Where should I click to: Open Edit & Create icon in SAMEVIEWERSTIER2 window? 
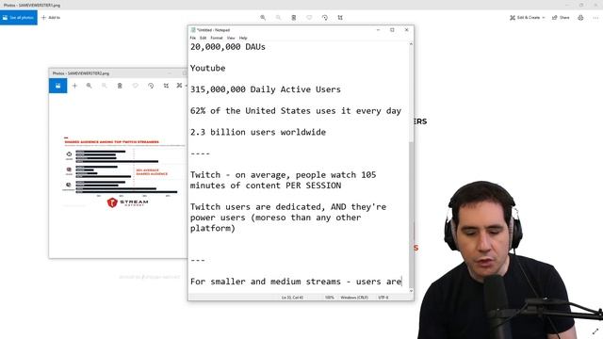(180, 86)
